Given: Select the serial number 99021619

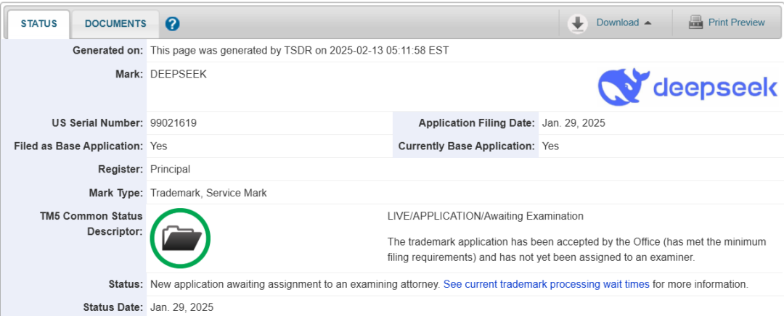Looking at the screenshot, I should tap(173, 123).
